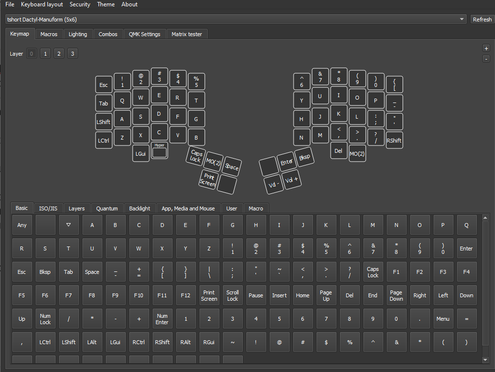This screenshot has height=372, width=495.
Task: Select the Vol - thumb key
Action: click(x=274, y=185)
